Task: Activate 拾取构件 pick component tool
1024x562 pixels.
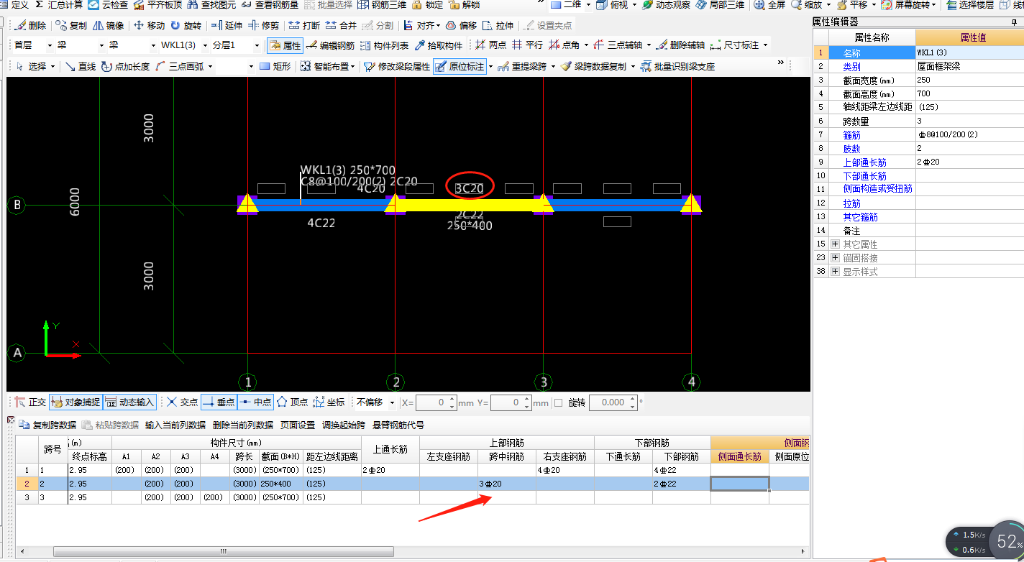Action: [438, 45]
